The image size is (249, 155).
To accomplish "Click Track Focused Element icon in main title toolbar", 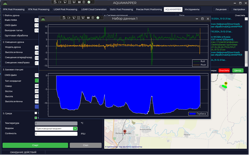I will [74, 2].
